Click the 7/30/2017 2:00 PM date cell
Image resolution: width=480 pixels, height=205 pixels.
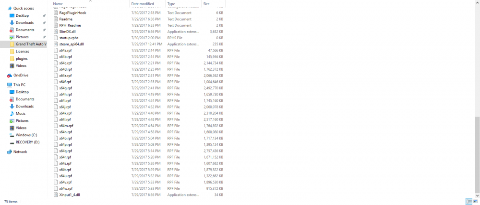[x=145, y=38]
